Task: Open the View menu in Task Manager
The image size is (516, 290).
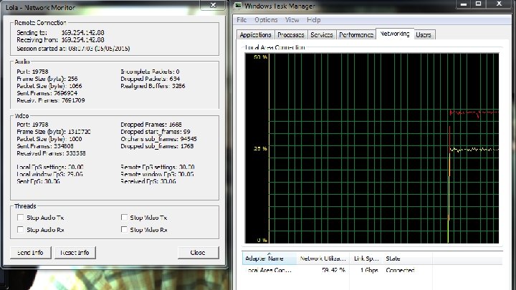Action: (292, 20)
